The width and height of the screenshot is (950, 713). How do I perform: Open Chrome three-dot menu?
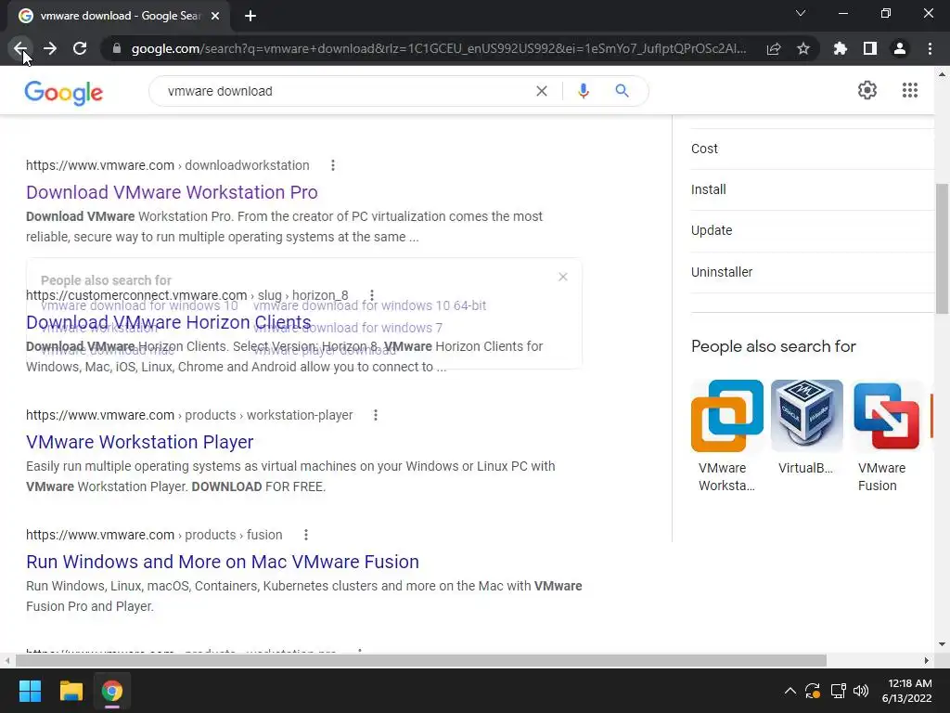coord(930,48)
